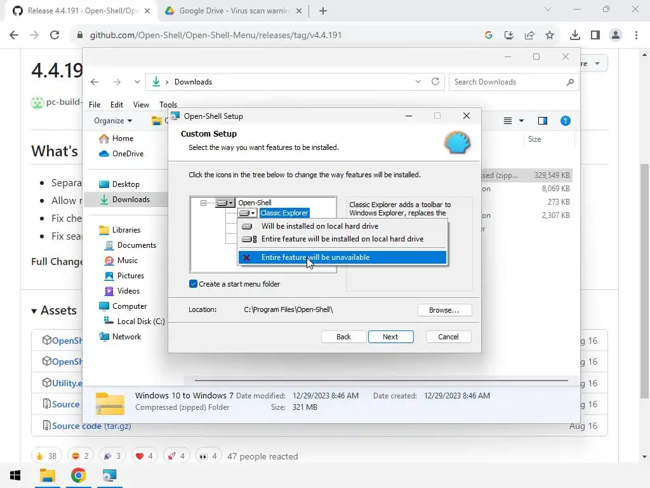This screenshot has height=488, width=650.
Task: Click Explorer horizontal scrollbar
Action: click(x=381, y=380)
